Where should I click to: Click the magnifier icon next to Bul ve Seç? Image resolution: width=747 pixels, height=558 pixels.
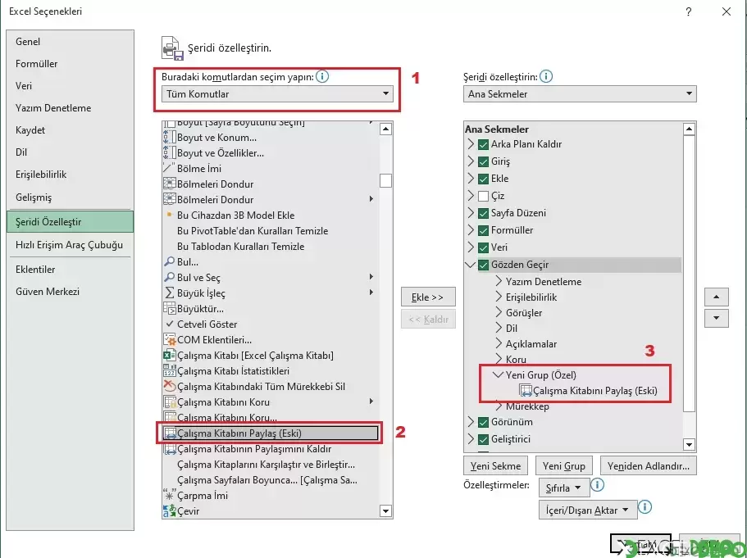(x=169, y=277)
